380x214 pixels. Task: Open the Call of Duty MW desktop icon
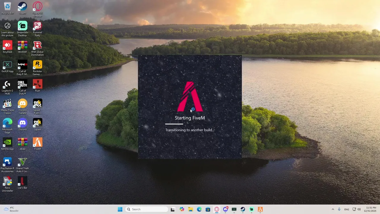[22, 68]
